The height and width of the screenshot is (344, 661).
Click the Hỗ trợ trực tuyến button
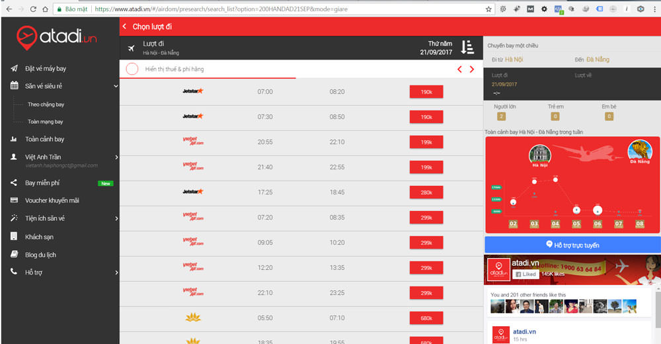[x=572, y=245]
